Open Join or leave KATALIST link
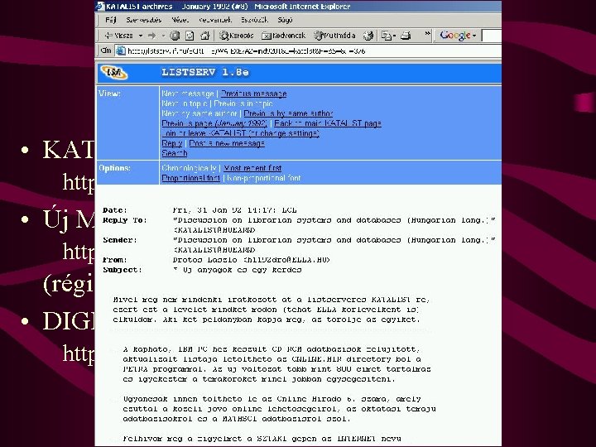The image size is (596, 447). (x=241, y=133)
